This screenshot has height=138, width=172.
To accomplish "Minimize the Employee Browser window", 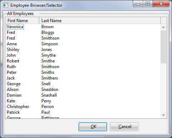I will coord(138,4).
